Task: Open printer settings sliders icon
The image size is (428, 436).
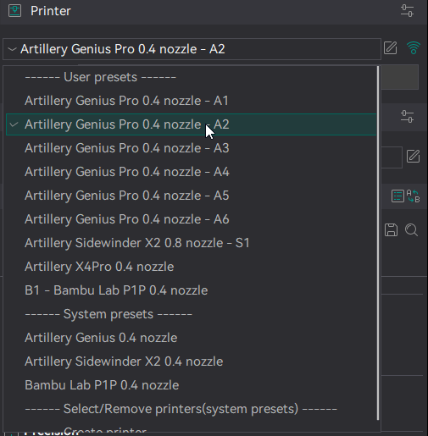Action: coord(407,11)
